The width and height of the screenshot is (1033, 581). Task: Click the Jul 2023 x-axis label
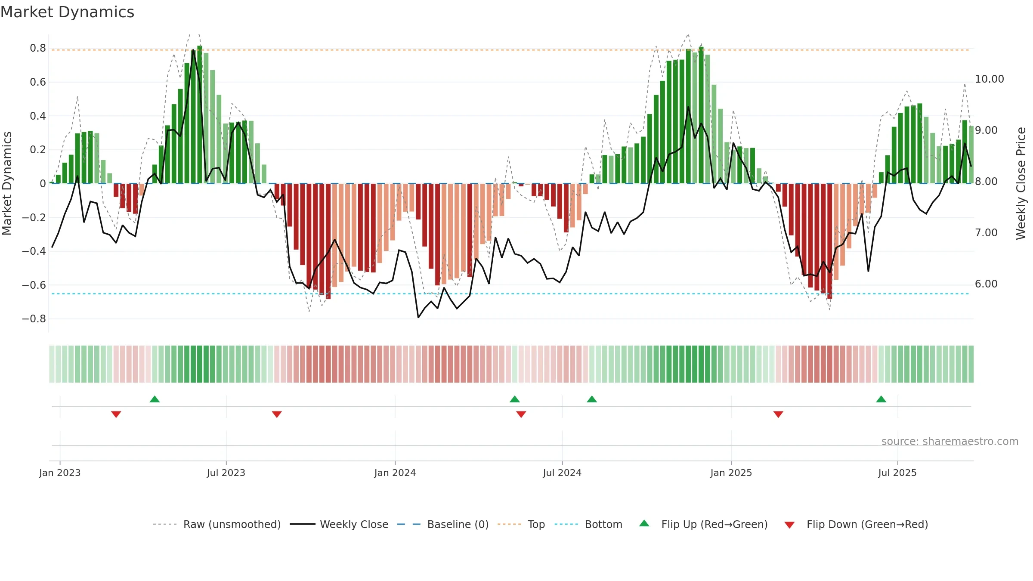[226, 473]
